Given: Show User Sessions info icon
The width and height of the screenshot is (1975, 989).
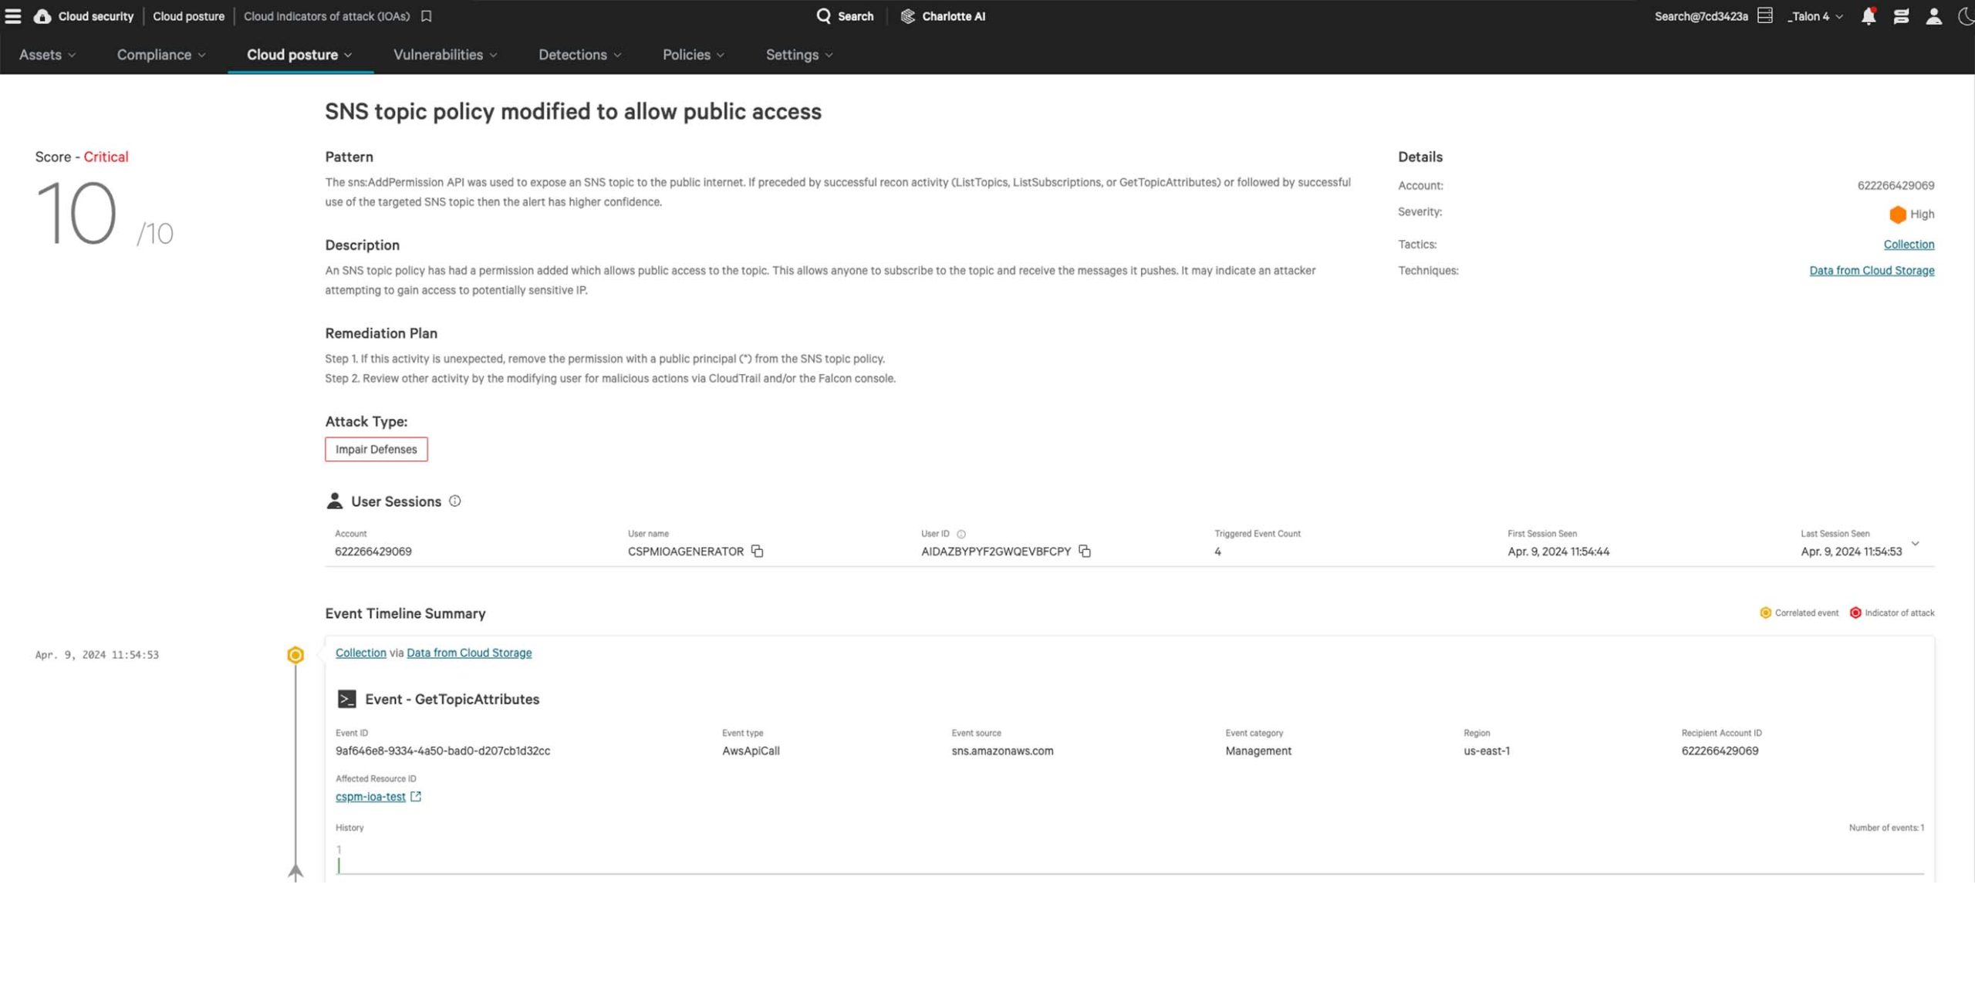Looking at the screenshot, I should click(x=455, y=501).
